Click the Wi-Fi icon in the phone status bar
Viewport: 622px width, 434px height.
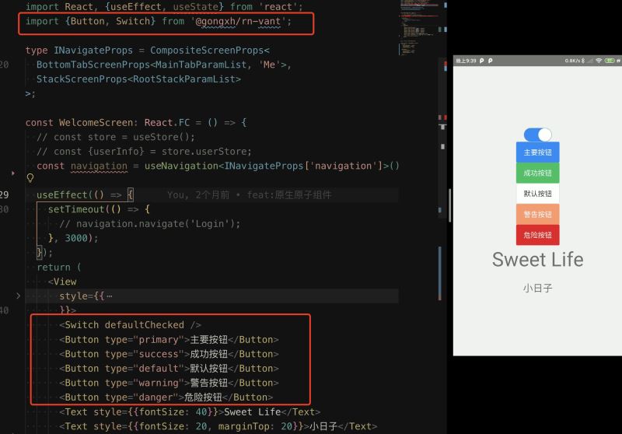pos(599,61)
